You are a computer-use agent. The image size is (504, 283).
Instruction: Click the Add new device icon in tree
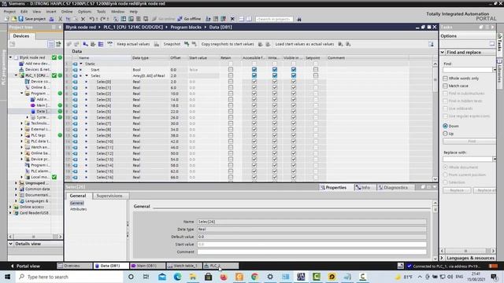(21, 64)
